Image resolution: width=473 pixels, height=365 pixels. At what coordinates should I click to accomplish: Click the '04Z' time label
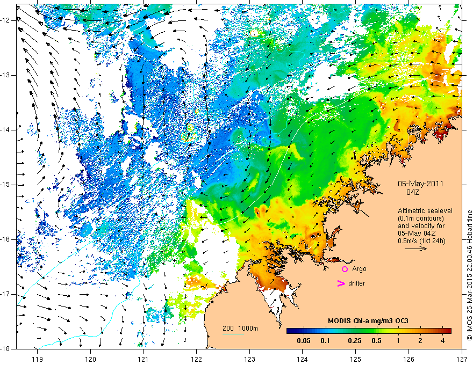(413, 192)
